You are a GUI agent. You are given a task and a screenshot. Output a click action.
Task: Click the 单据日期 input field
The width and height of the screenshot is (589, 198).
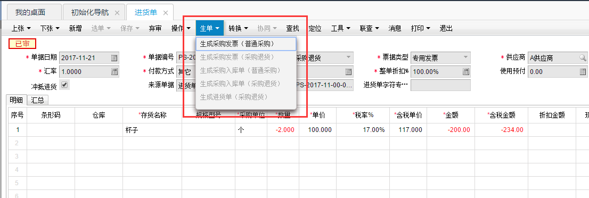point(89,58)
